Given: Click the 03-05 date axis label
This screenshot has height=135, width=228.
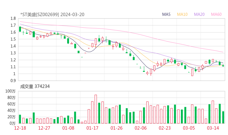Looking at the screenshot, I should 189,128.
